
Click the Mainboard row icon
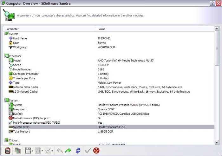[x=10, y=109]
